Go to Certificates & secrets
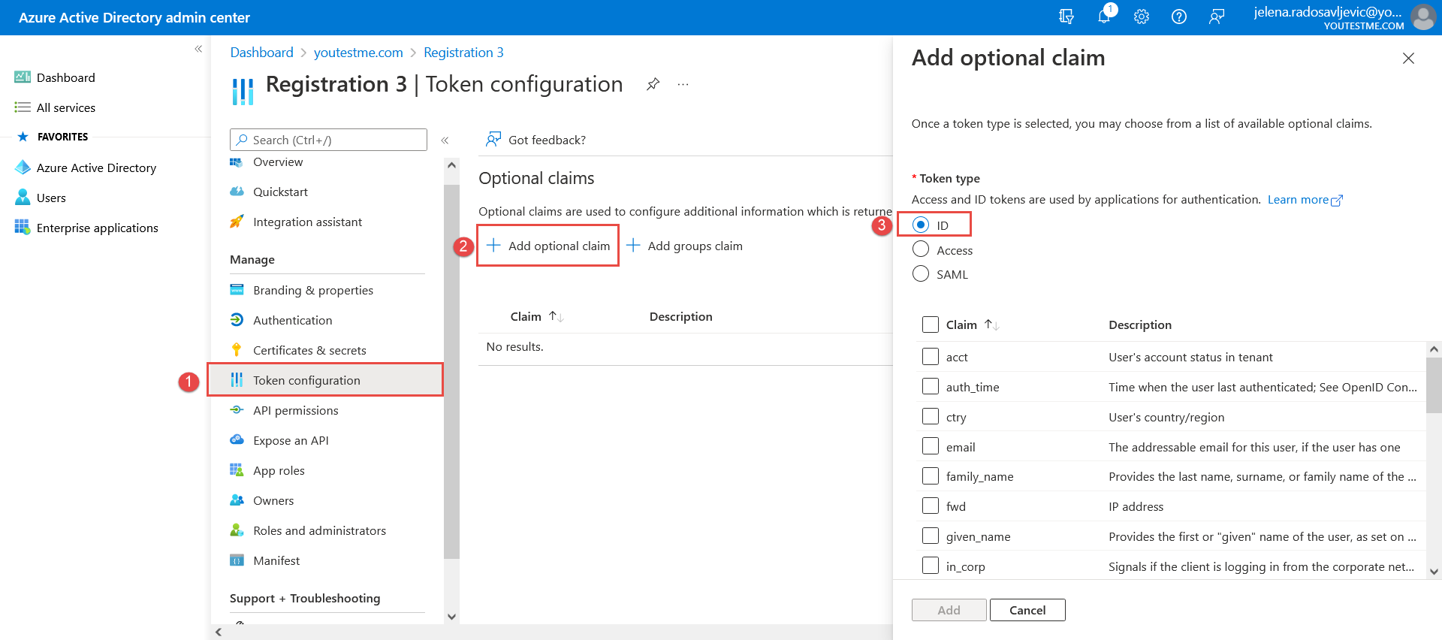The width and height of the screenshot is (1442, 640). [309, 350]
